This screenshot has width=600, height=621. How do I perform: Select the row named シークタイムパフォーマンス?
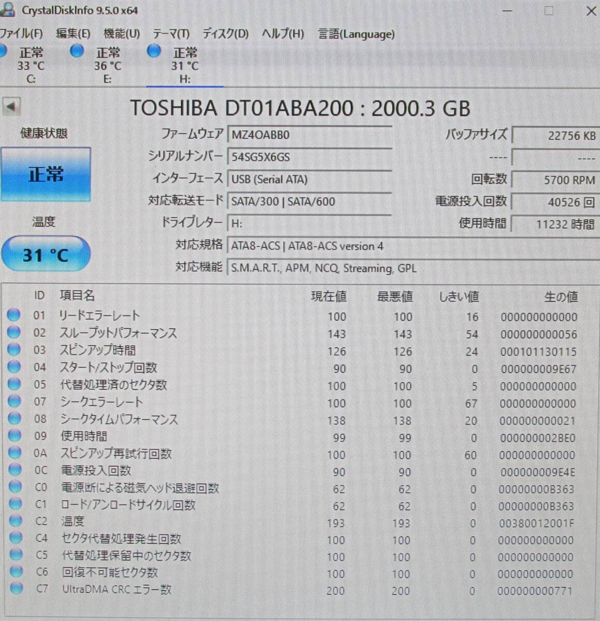[x=293, y=419]
